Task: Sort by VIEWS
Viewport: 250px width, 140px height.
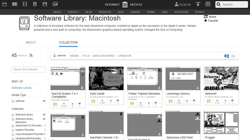Action: click(x=74, y=56)
